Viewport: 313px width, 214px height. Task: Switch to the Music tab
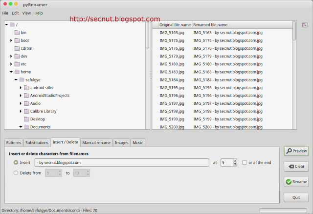(x=138, y=143)
